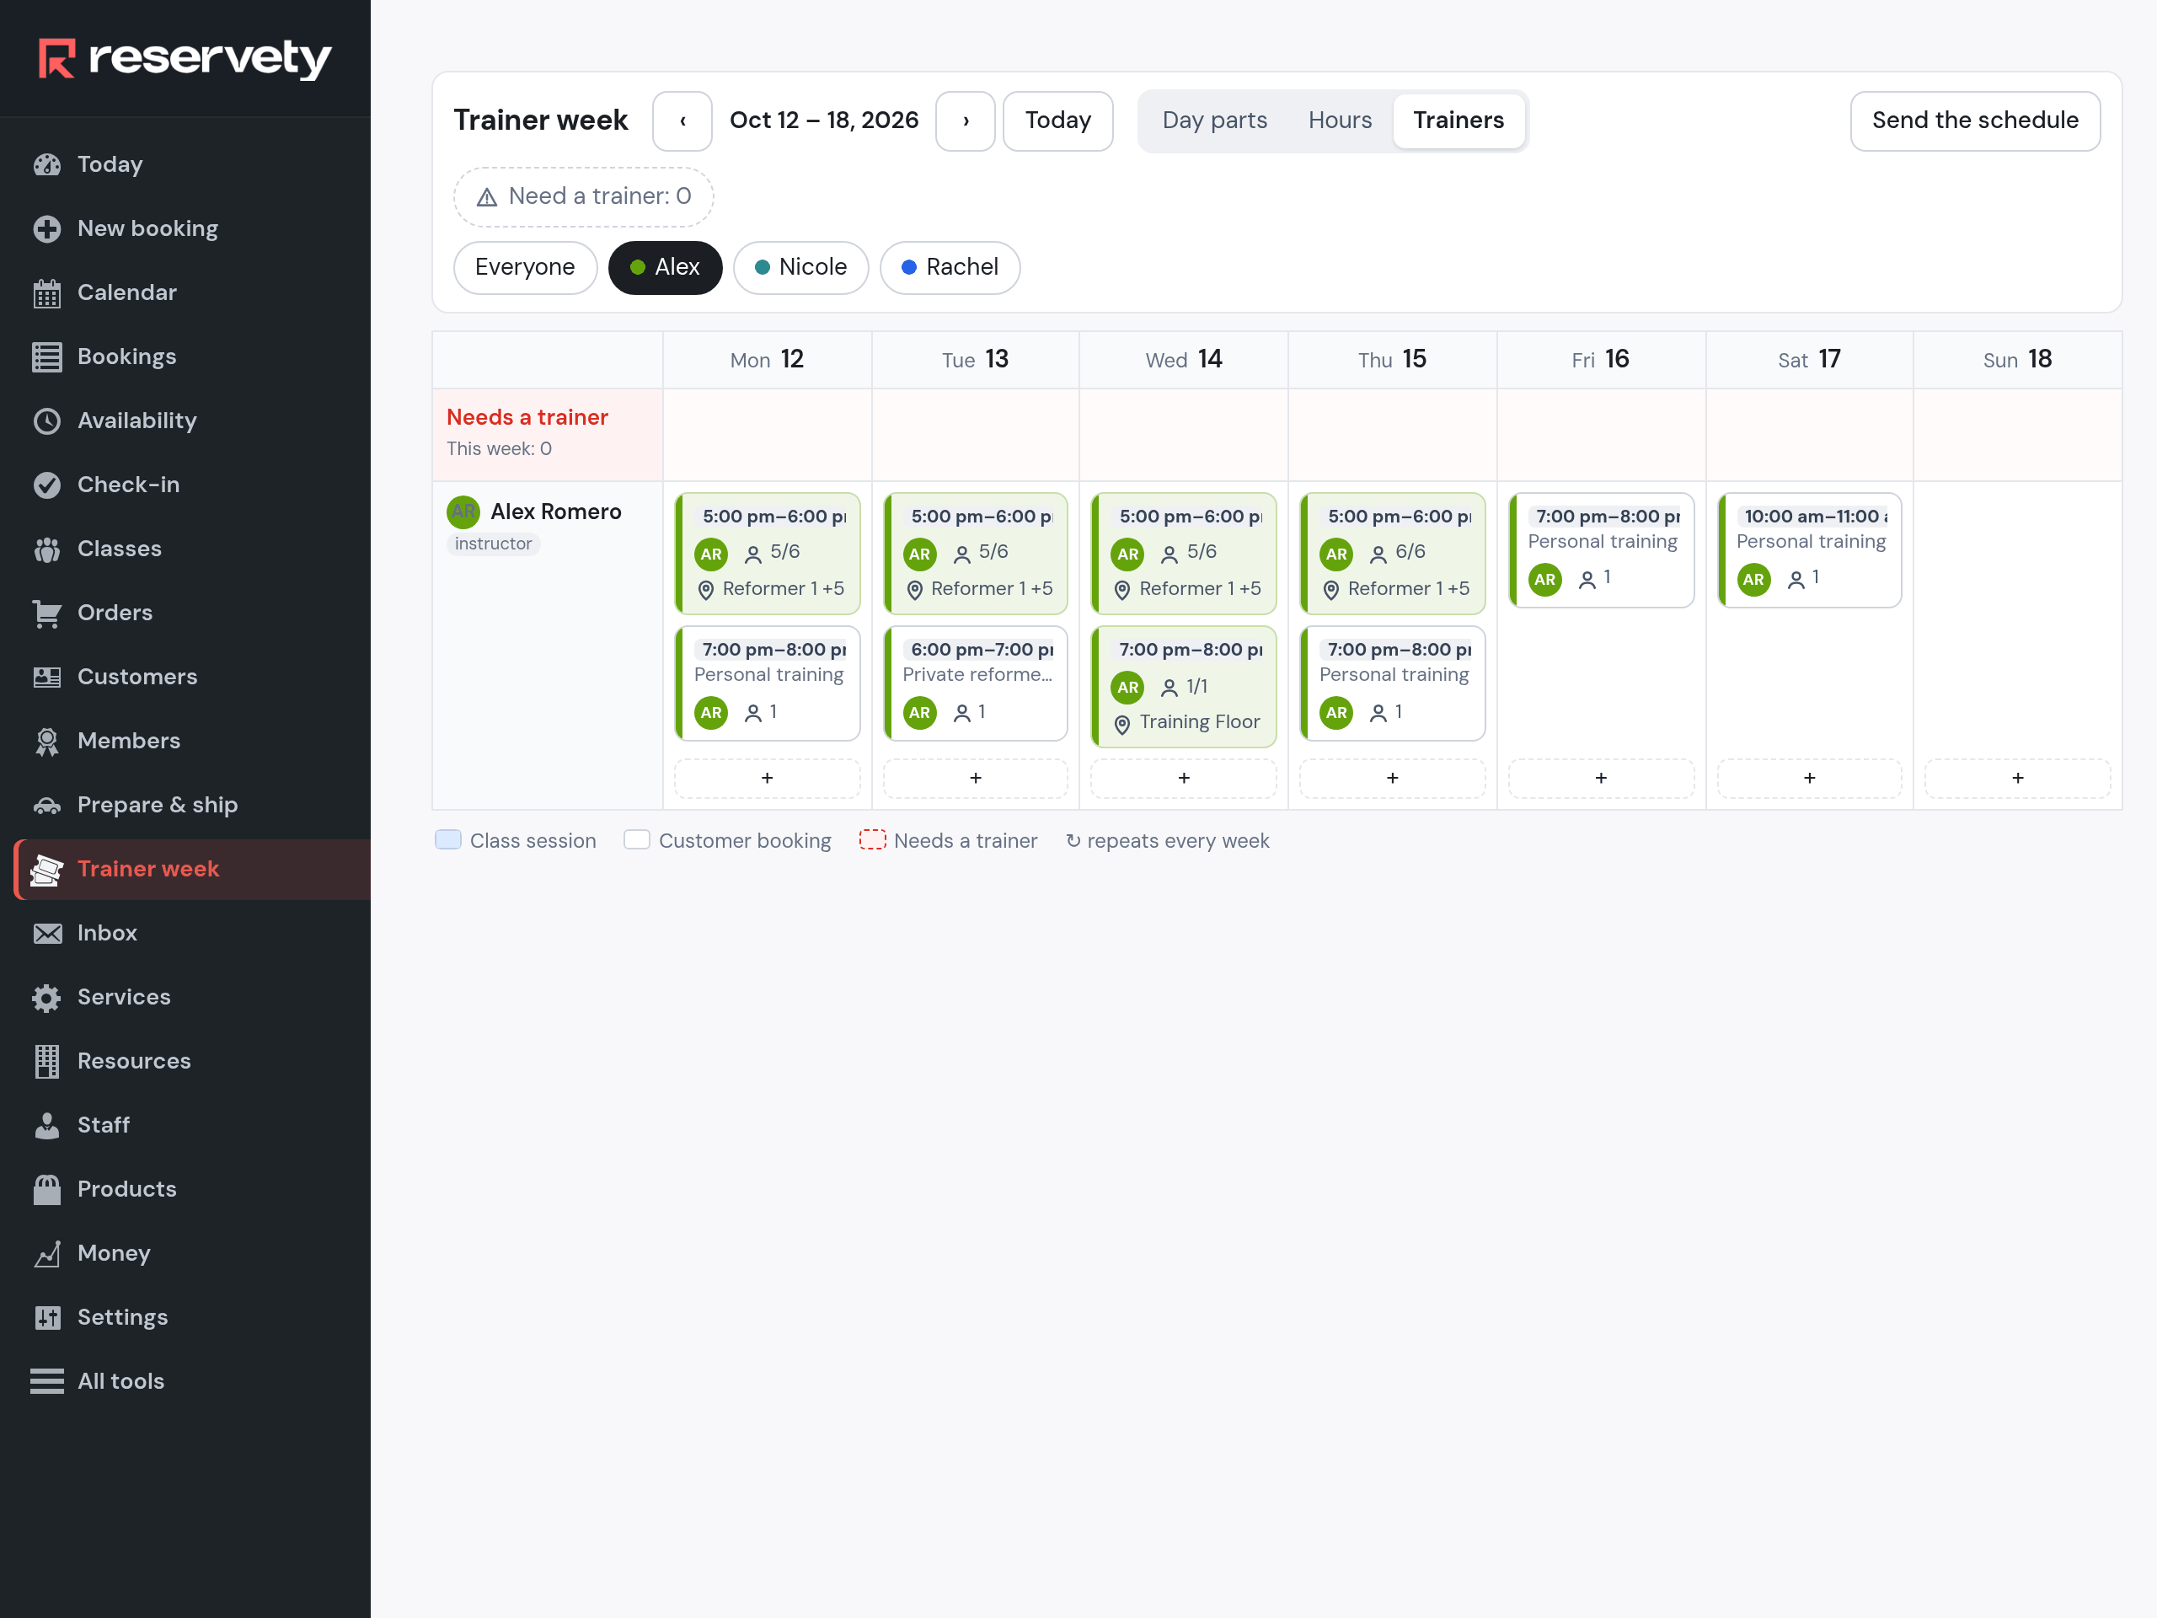Click the Check-in checkmark icon
This screenshot has width=2157, height=1618.
point(47,485)
